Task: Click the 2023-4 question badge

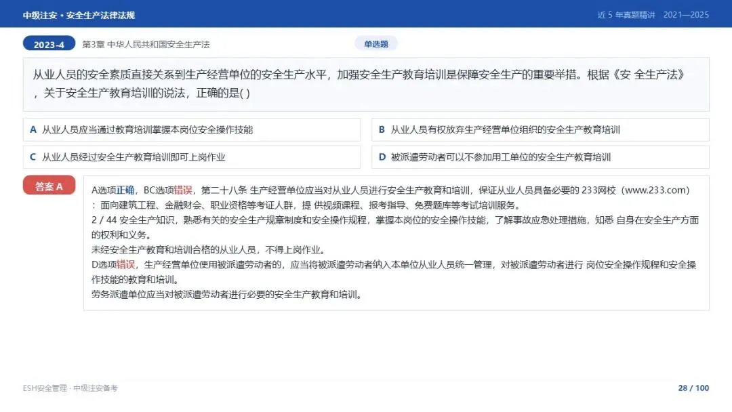Action: point(49,44)
